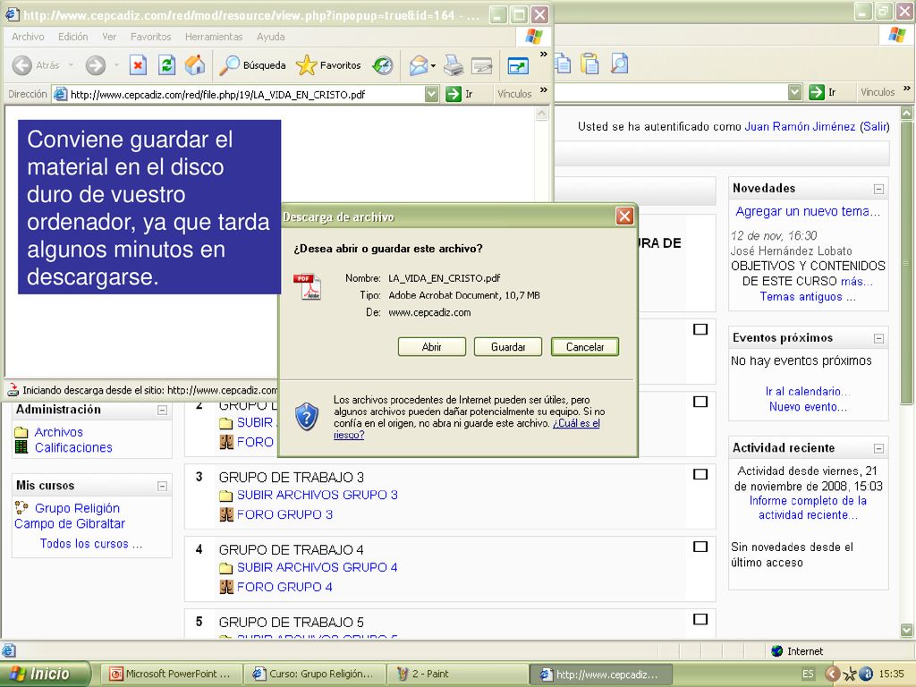Click forum icon beside FORO GRUPO 4
This screenshot has height=687, width=916.
(226, 587)
